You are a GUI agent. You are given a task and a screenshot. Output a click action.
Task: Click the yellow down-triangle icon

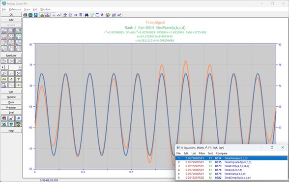[x=19, y=79]
